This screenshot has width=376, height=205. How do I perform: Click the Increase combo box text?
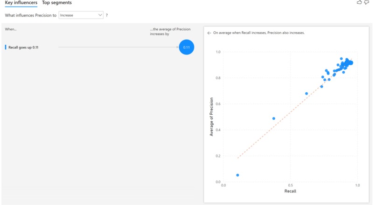point(67,15)
